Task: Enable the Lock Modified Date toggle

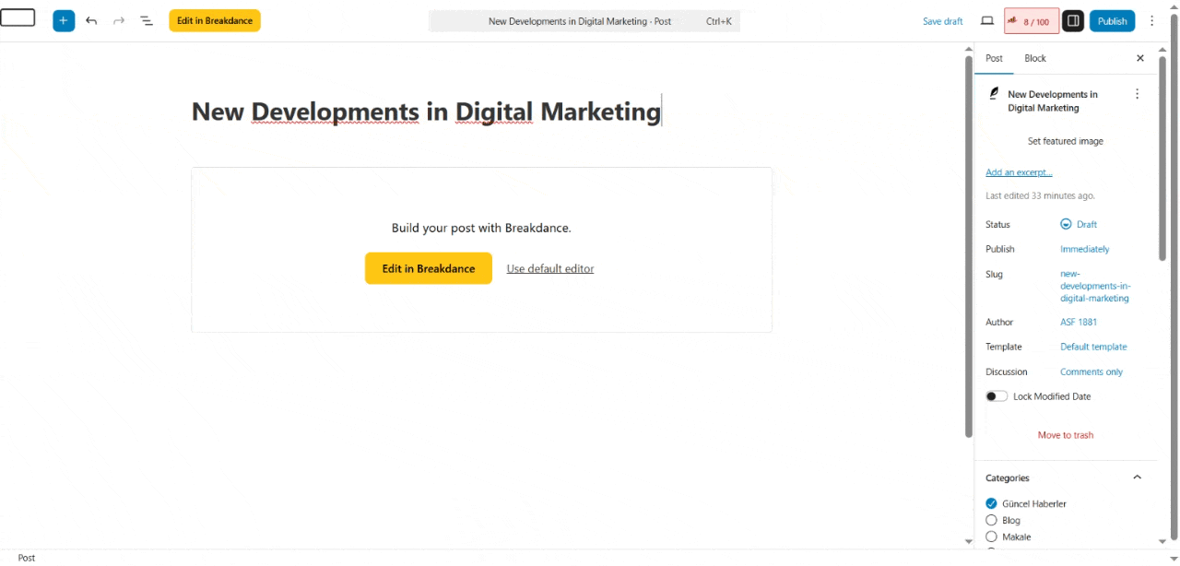Action: (x=997, y=396)
